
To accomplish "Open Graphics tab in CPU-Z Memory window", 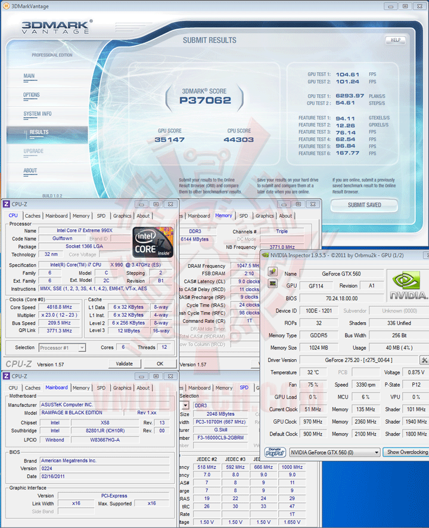I will tap(265, 216).
